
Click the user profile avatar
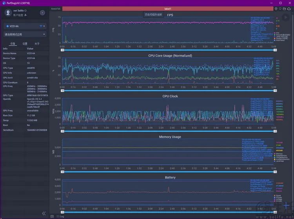click(8, 13)
